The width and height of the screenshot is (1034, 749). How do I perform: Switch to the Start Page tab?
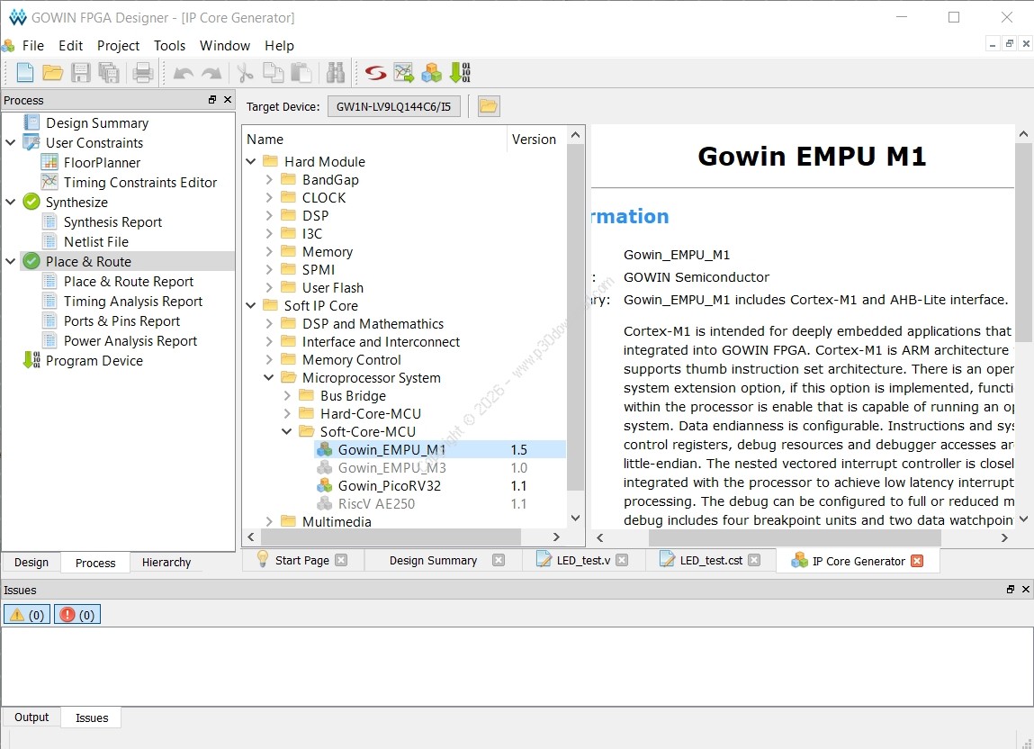click(302, 560)
